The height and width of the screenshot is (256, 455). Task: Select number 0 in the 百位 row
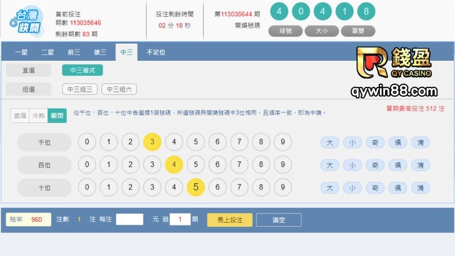(87, 165)
